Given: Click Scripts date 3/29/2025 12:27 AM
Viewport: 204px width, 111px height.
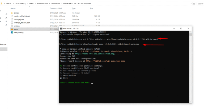Looking at the screenshot, I should 58,13.
